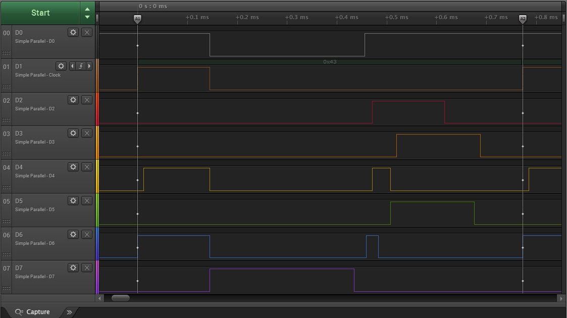Grab the drag handle dots of channel 04

pyautogui.click(x=6, y=187)
